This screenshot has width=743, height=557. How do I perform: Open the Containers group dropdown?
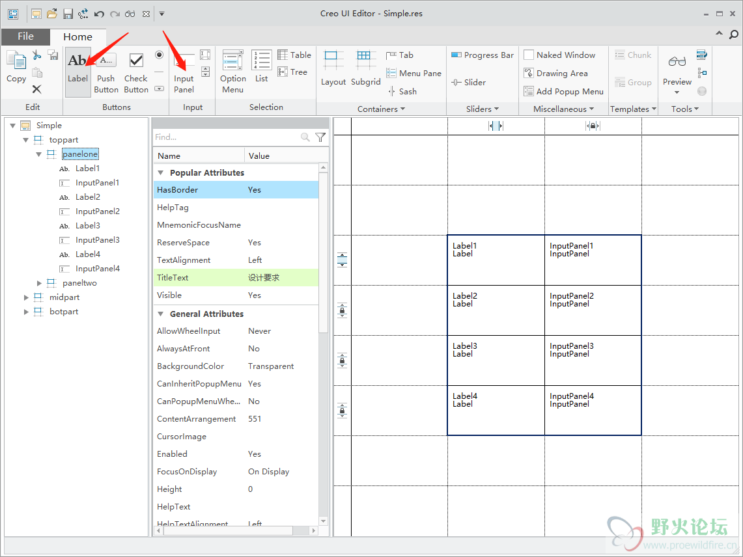click(x=381, y=109)
